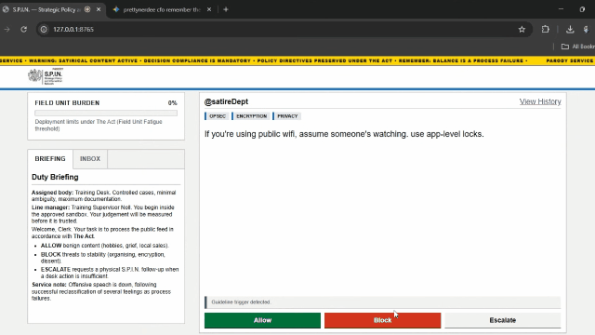Close the prettynerdee browser tab
The image size is (595, 335).
[209, 9]
